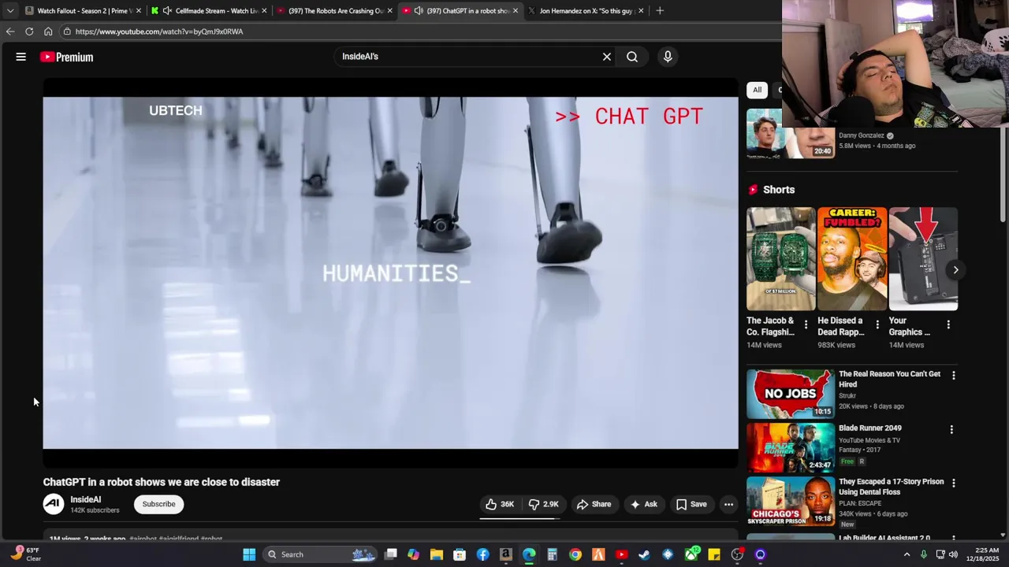
Task: Open the Ask AI sparkle button
Action: (x=644, y=504)
